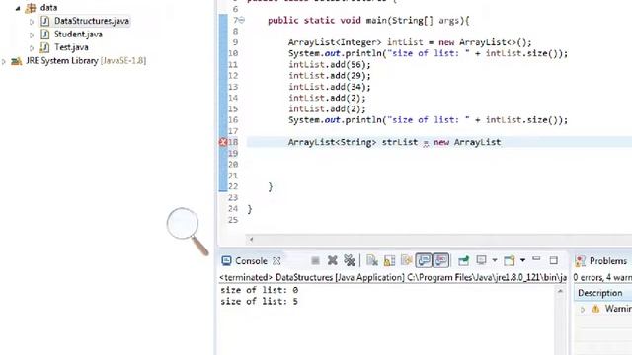Clear the Console output
632x355 pixels.
[372, 260]
